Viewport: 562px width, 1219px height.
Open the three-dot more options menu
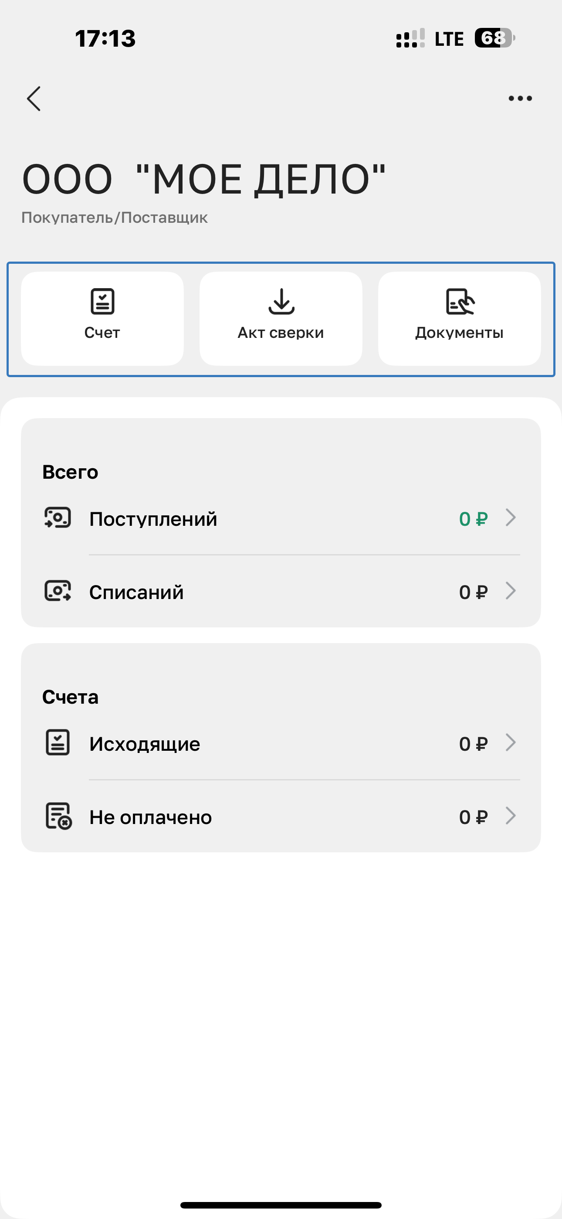click(520, 99)
